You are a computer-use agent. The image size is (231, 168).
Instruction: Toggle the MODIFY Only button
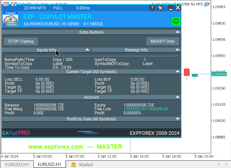(162, 41)
